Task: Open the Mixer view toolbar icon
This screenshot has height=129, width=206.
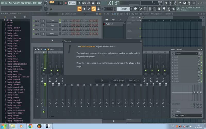Action: point(150,9)
